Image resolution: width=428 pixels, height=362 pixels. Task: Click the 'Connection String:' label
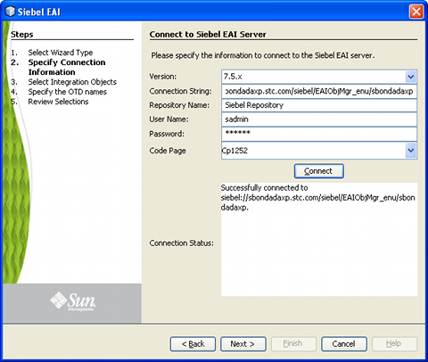[181, 91]
